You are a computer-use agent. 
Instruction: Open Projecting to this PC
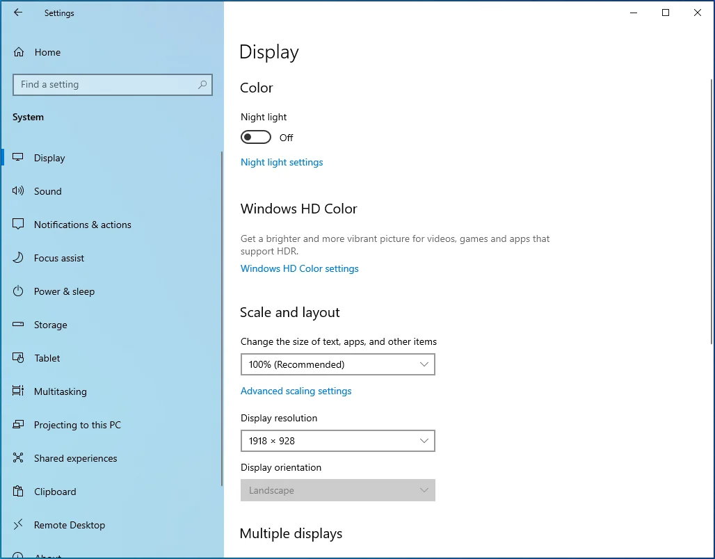click(x=111, y=425)
